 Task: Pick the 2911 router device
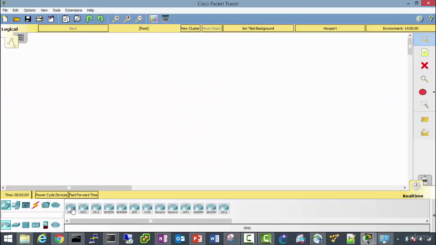pos(96,208)
